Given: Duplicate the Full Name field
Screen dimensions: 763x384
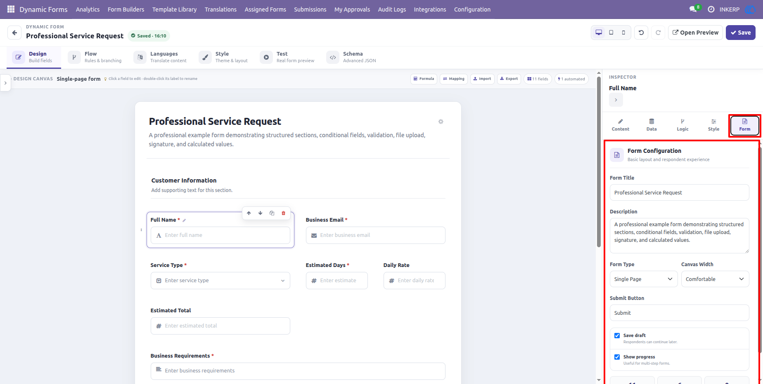Looking at the screenshot, I should (272, 213).
